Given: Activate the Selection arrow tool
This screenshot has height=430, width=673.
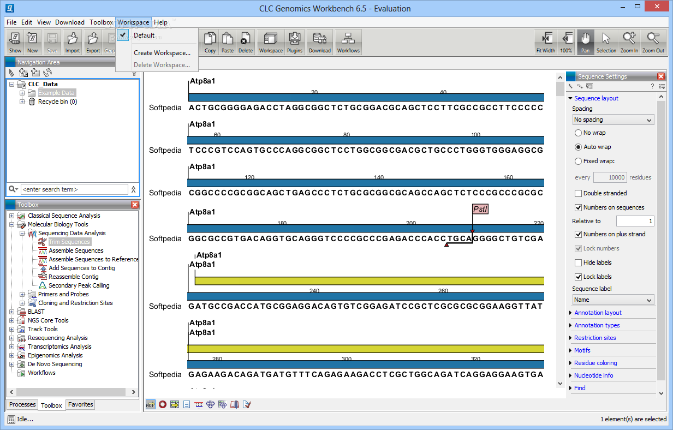Looking at the screenshot, I should pyautogui.click(x=606, y=42).
